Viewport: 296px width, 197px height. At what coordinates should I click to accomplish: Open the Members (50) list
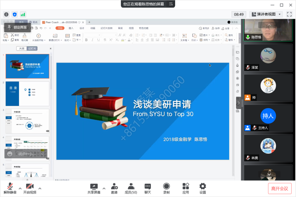pos(131,188)
